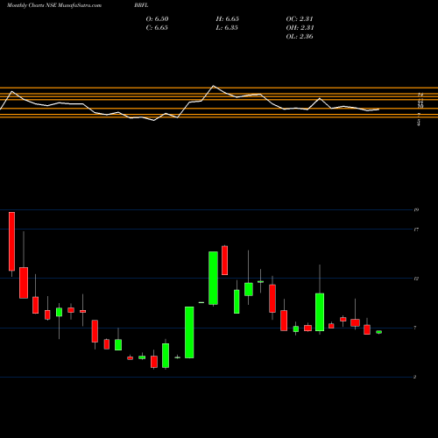Select the high value 'H: 6.65'
Screen dimensions: 438x438
tap(228, 19)
